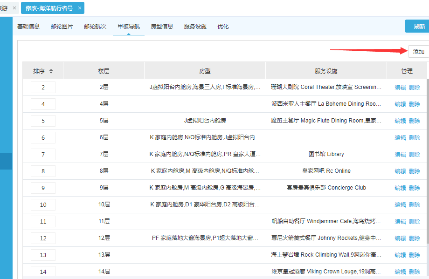The width and height of the screenshot is (429, 279).
Task: Click the sort input for 5层
Action: 43,121
